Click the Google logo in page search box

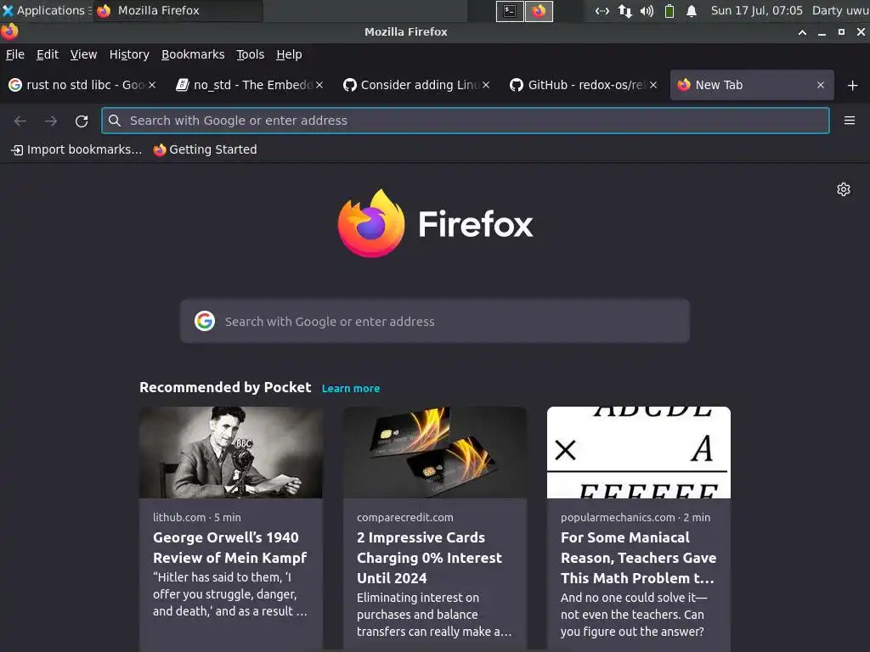point(205,321)
